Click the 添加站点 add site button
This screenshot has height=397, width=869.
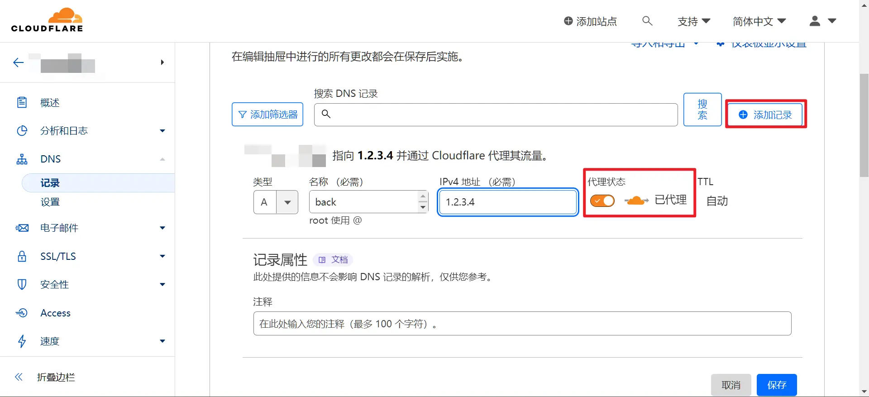(x=590, y=21)
